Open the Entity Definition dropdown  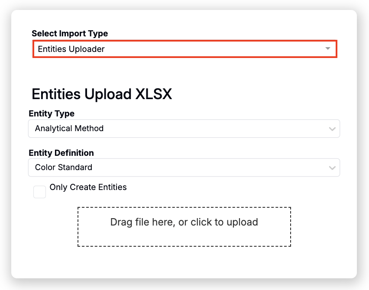tap(184, 168)
